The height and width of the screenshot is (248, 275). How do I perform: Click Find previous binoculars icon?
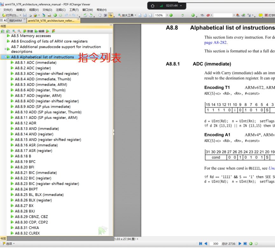coord(238,15)
